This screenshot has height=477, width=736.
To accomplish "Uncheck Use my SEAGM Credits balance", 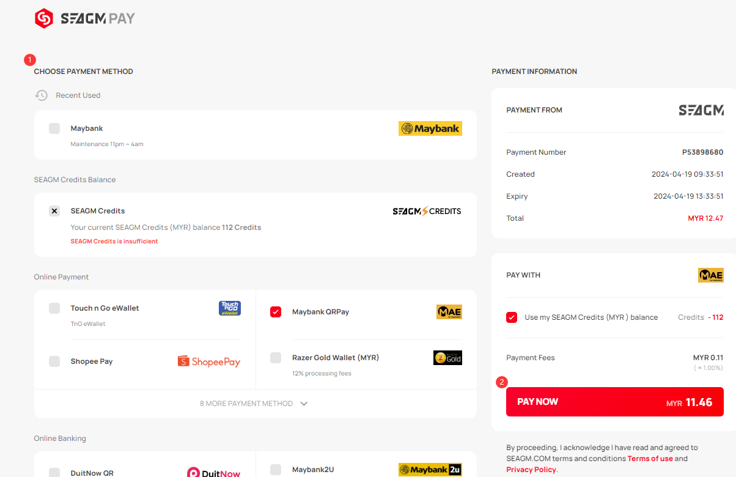I will point(512,317).
